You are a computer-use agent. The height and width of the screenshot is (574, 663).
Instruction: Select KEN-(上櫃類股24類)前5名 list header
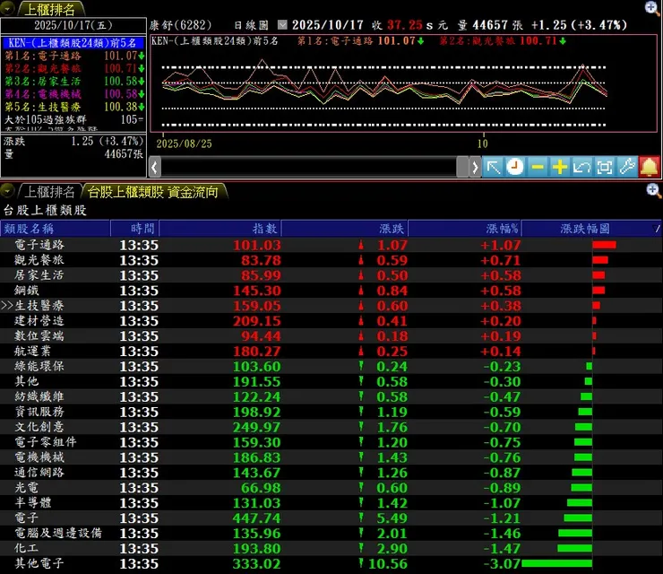click(x=73, y=43)
